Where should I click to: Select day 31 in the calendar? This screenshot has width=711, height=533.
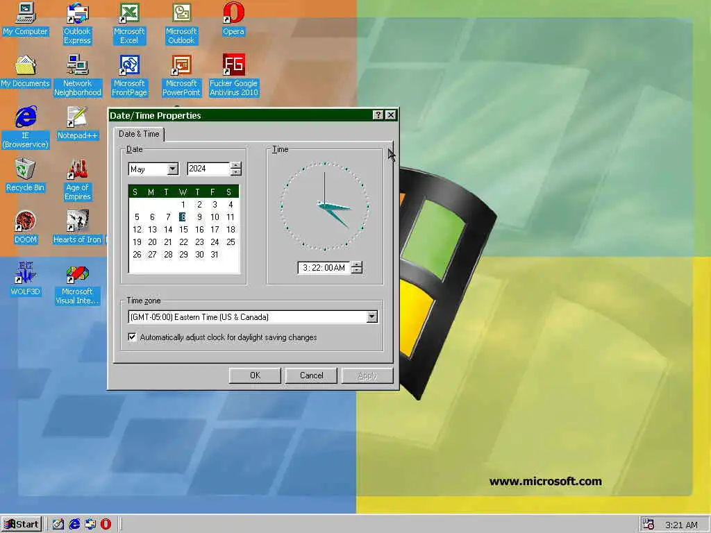pyautogui.click(x=215, y=255)
